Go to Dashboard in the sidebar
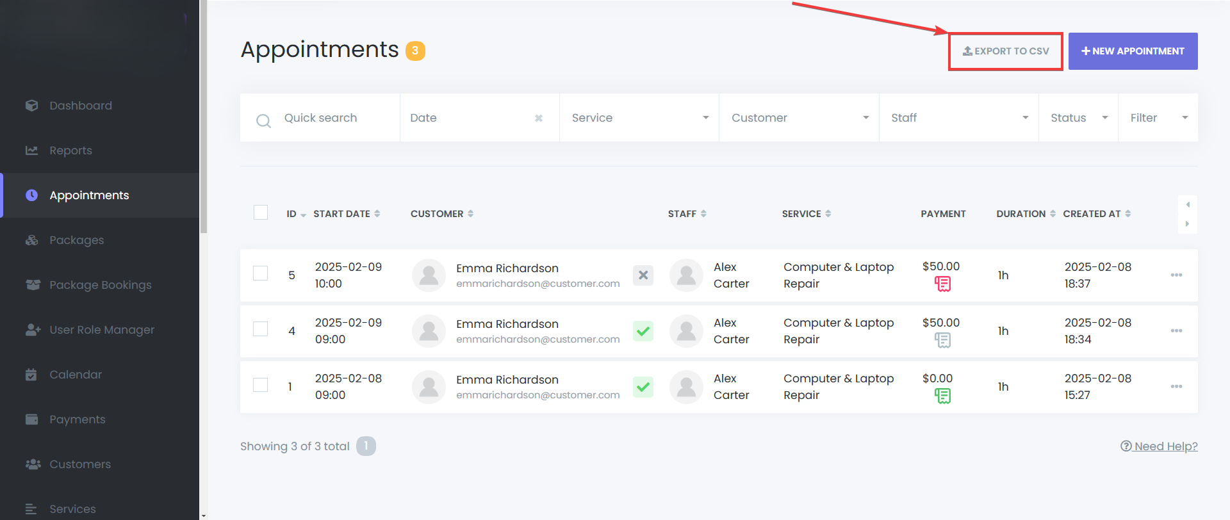The image size is (1230, 520). click(x=81, y=106)
